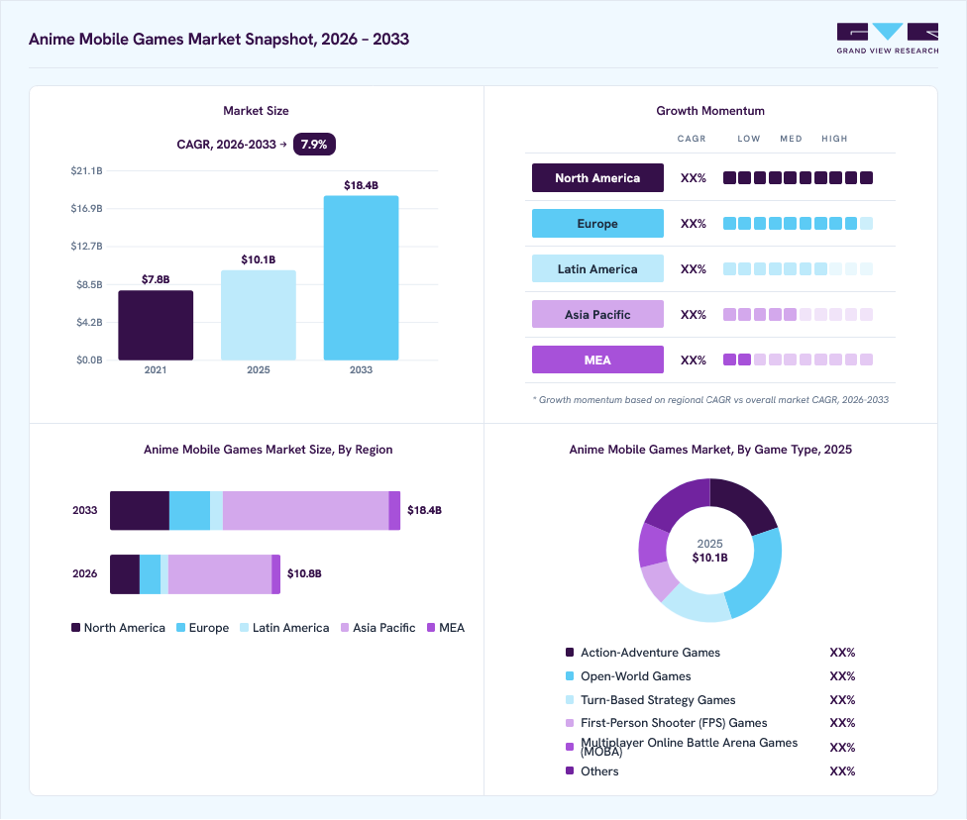
Task: Click the Market Size heading
Action: click(x=256, y=111)
